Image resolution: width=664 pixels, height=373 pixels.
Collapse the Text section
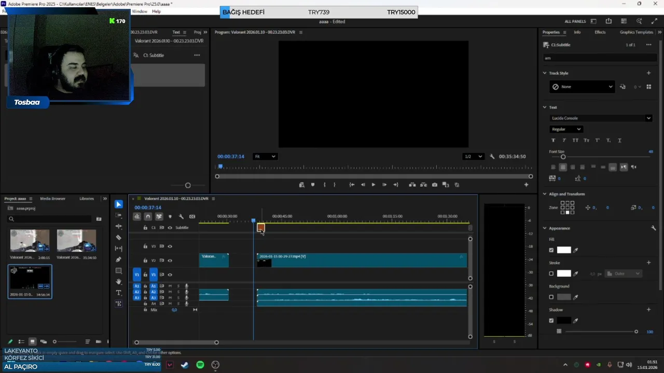click(545, 107)
